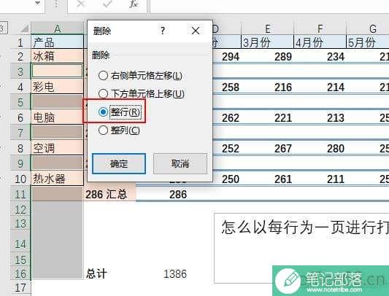Screen dimensions: 389x296
Task: Click cell containing 热水器
Action: (58, 179)
